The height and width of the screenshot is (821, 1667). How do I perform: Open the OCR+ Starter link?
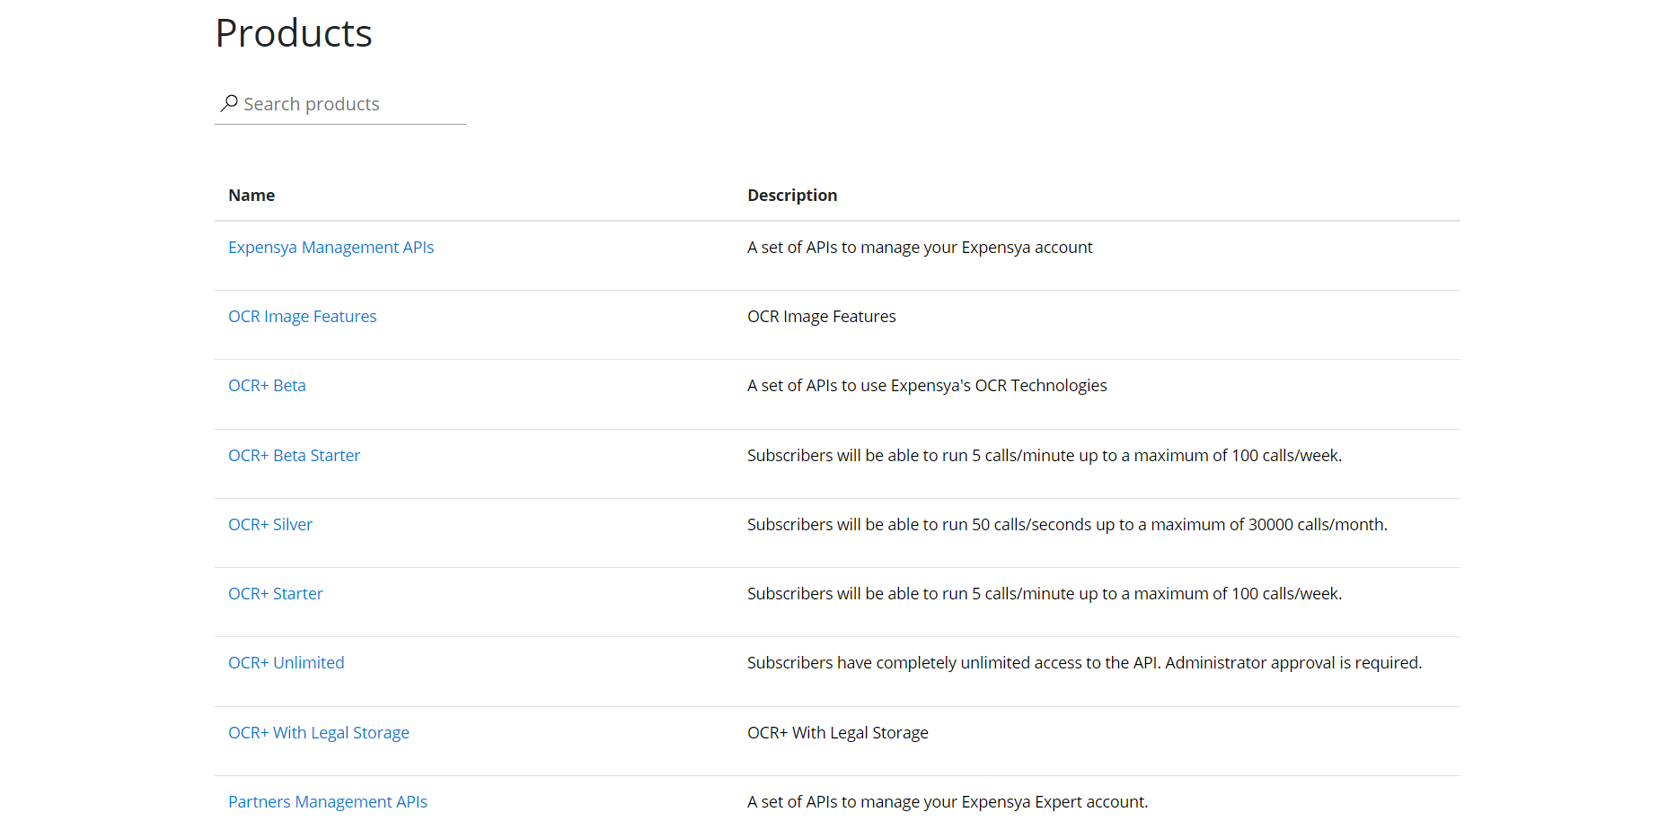(x=275, y=594)
